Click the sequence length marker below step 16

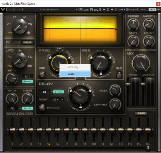[x=148, y=148]
